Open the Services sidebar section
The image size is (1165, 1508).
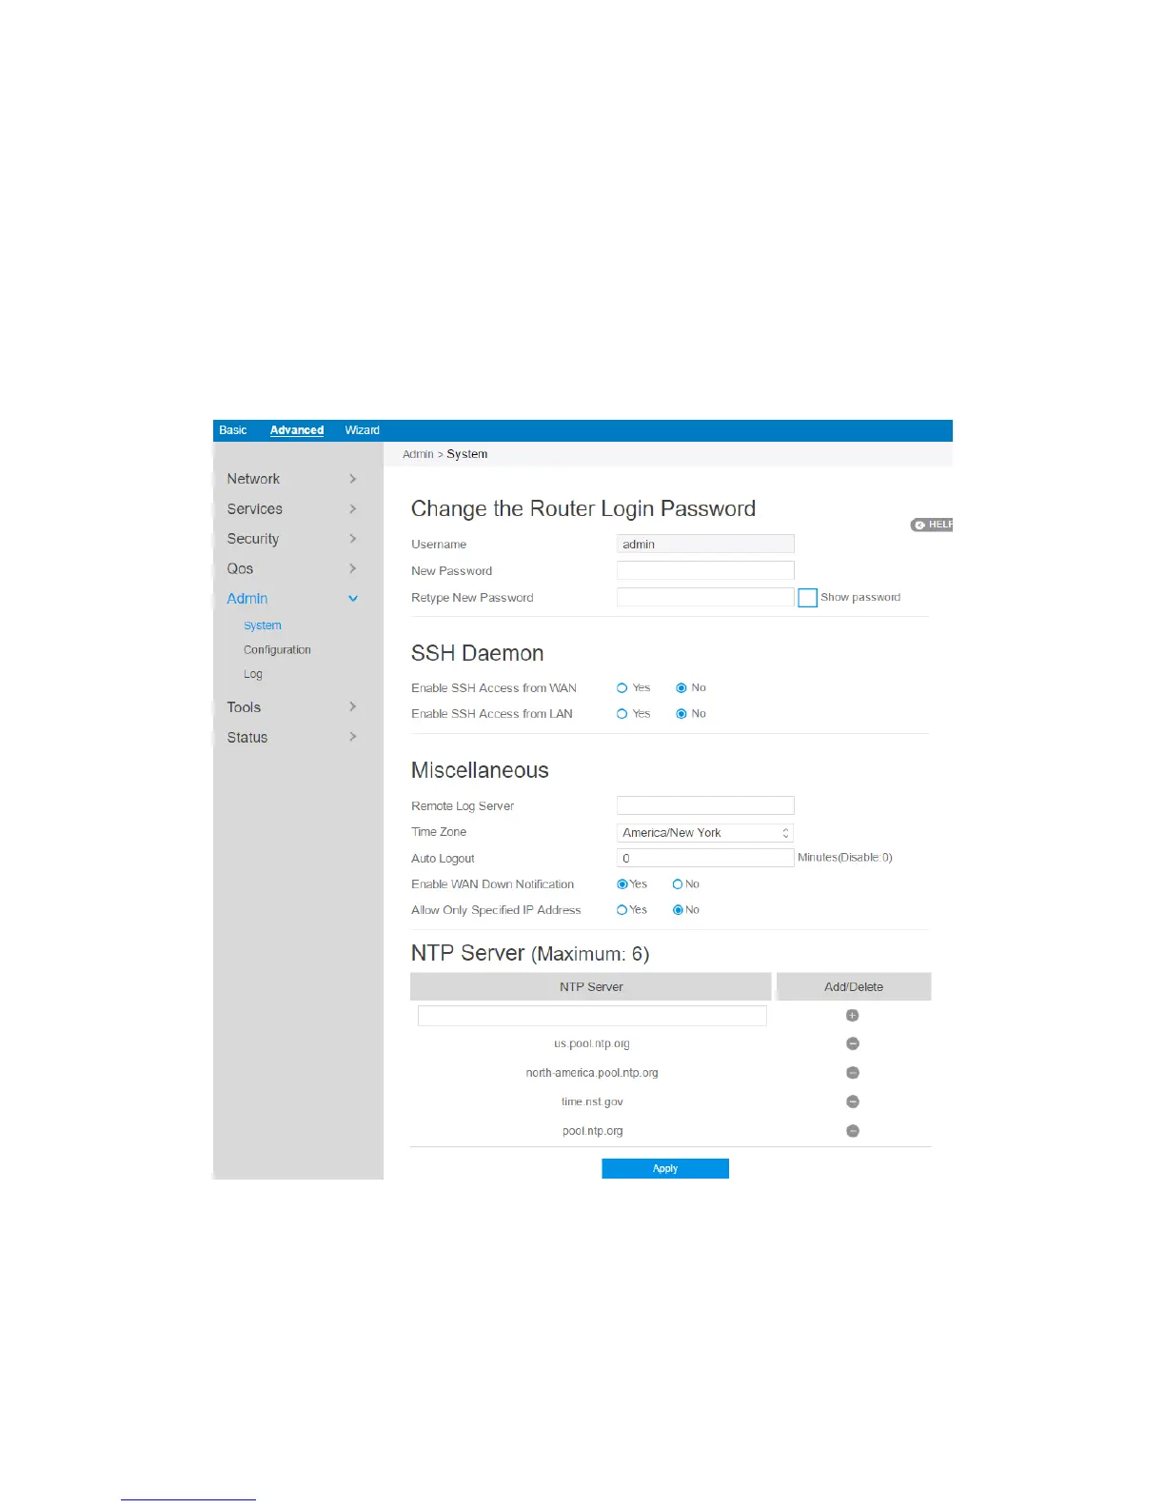click(254, 508)
